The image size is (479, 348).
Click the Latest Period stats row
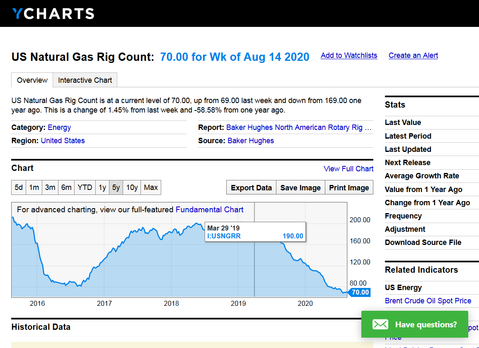(432, 136)
